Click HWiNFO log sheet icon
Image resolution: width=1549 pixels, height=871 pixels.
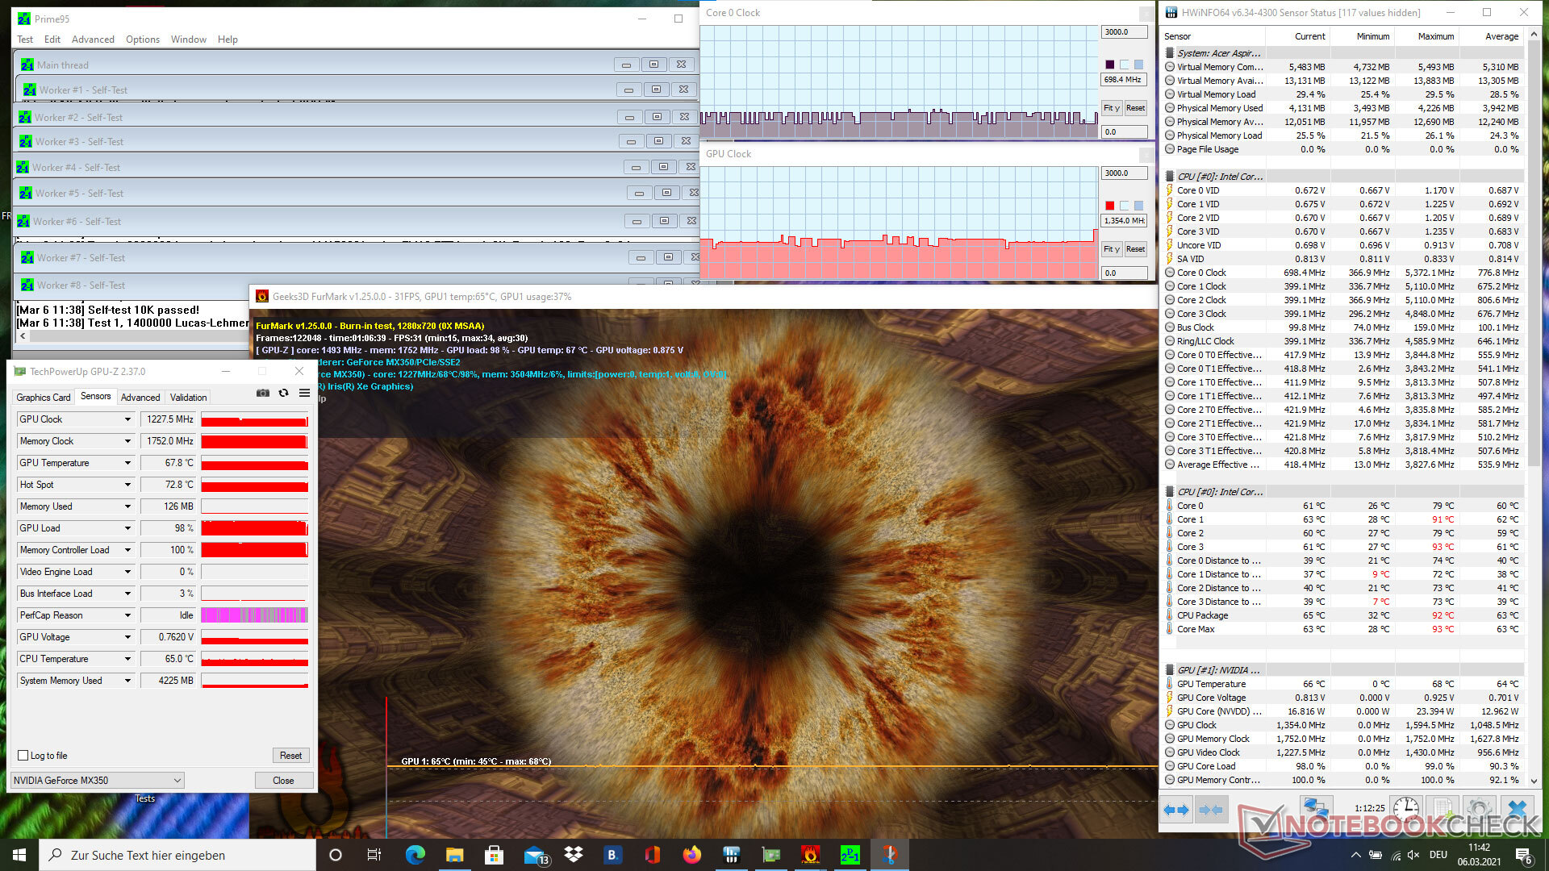click(1442, 808)
